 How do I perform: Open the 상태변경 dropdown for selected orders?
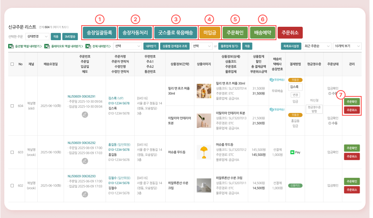[x=37, y=37]
